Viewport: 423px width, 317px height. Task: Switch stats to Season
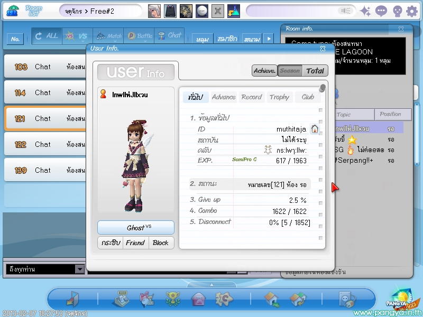pyautogui.click(x=290, y=71)
